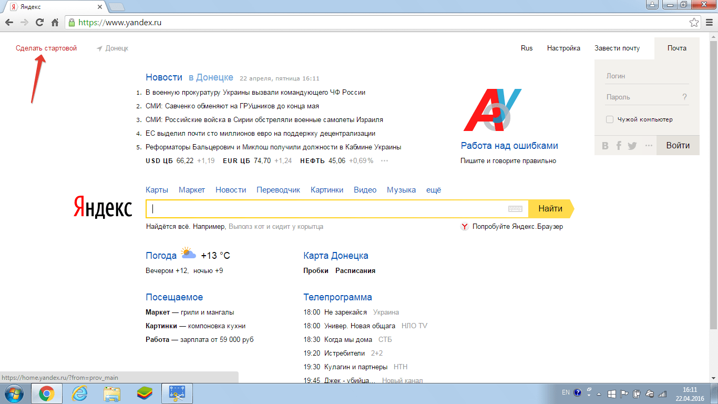Open Chrome menu hamburger icon
Screen dimensions: 718x404
tap(709, 23)
